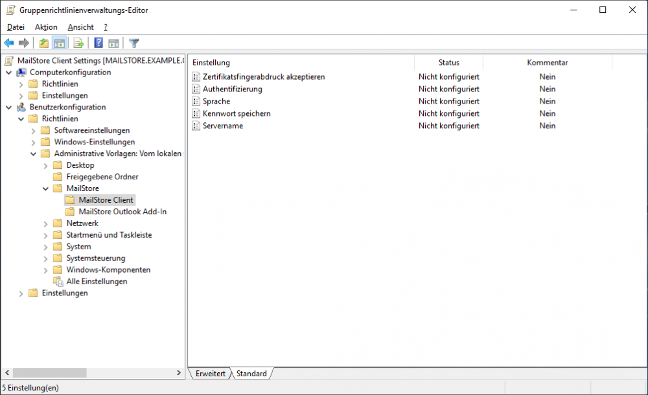This screenshot has height=395, width=648.
Task: Click the Back navigation arrow
Action: point(9,43)
